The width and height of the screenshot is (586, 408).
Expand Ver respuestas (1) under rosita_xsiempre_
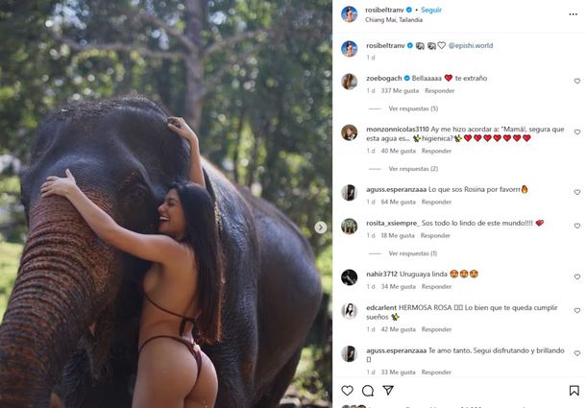412,253
